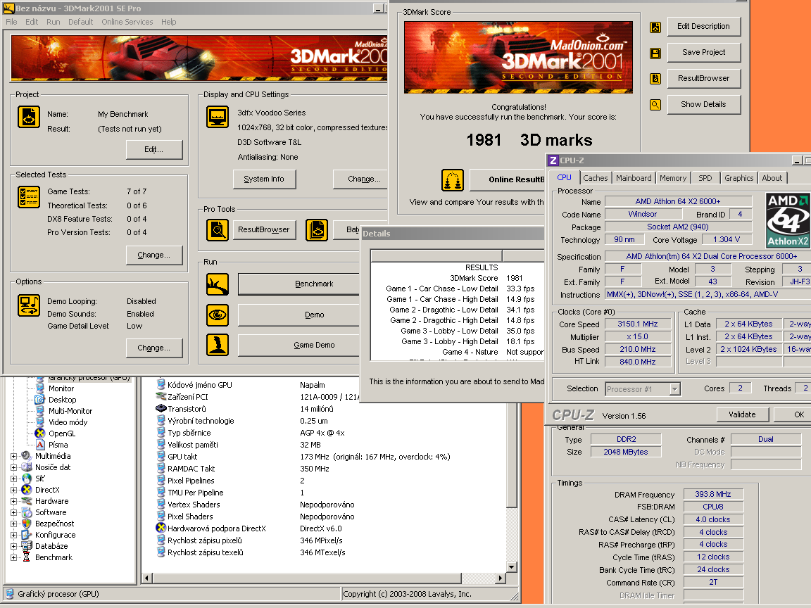Click the Transistorů chip icon
The image size is (811, 608).
(161, 408)
